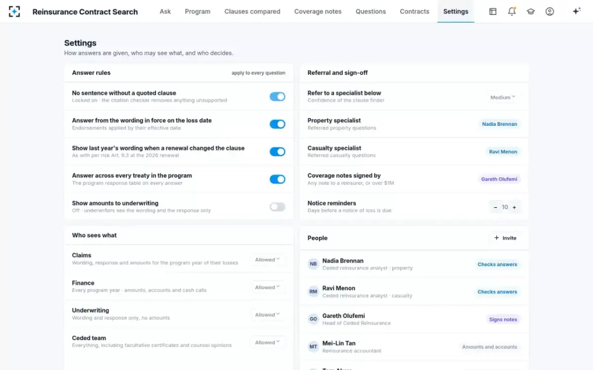Go to the Ask tab

click(x=165, y=11)
